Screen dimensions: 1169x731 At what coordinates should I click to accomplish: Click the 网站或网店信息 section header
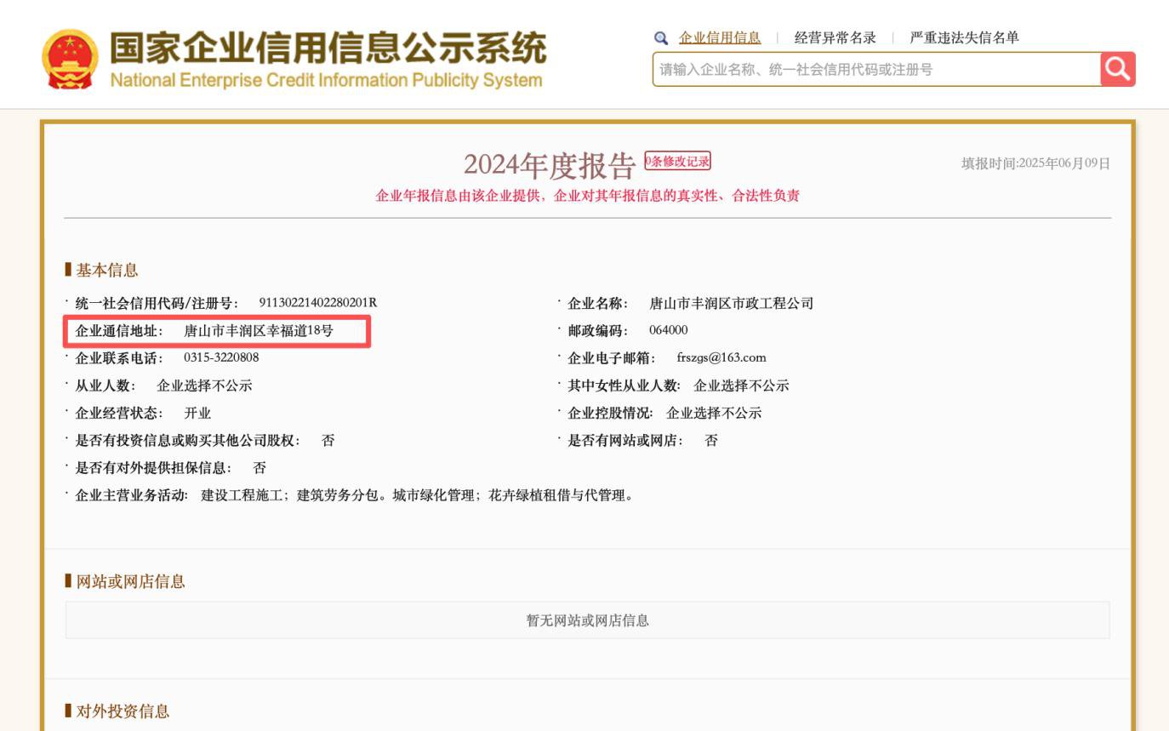coord(130,582)
